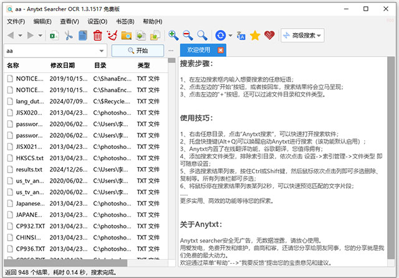Select the Japanese... file name
The image size is (399, 278).
pyautogui.click(x=30, y=203)
